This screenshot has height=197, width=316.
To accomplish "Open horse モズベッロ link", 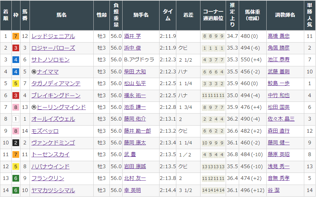I will [45, 131].
